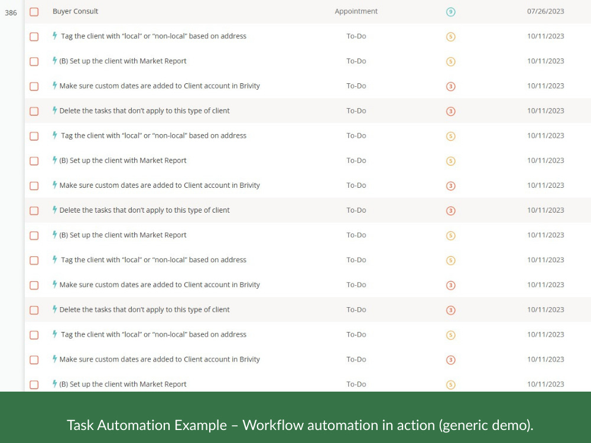
Task: Click 10/11/2023 date of first "Delete the tasks" row
Action: (545, 111)
